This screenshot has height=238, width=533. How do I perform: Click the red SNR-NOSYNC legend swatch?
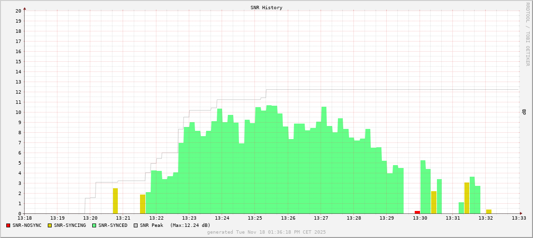pos(8,225)
